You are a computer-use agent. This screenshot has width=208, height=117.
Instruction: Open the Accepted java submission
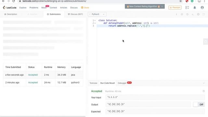[33, 75]
